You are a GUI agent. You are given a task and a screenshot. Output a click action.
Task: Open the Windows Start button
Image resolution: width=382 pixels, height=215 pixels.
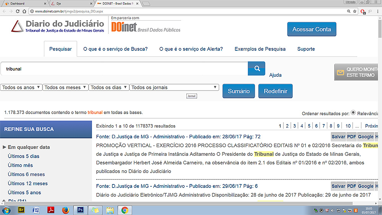pyautogui.click(x=6, y=210)
